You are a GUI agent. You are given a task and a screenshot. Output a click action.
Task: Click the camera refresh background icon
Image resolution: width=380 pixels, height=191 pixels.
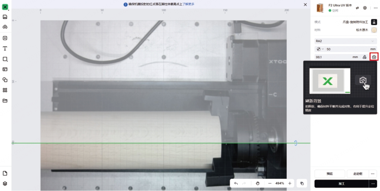(x=374, y=57)
